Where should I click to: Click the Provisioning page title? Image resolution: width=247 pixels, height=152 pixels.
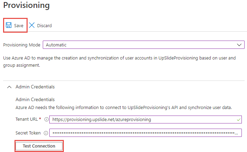pos(26,5)
